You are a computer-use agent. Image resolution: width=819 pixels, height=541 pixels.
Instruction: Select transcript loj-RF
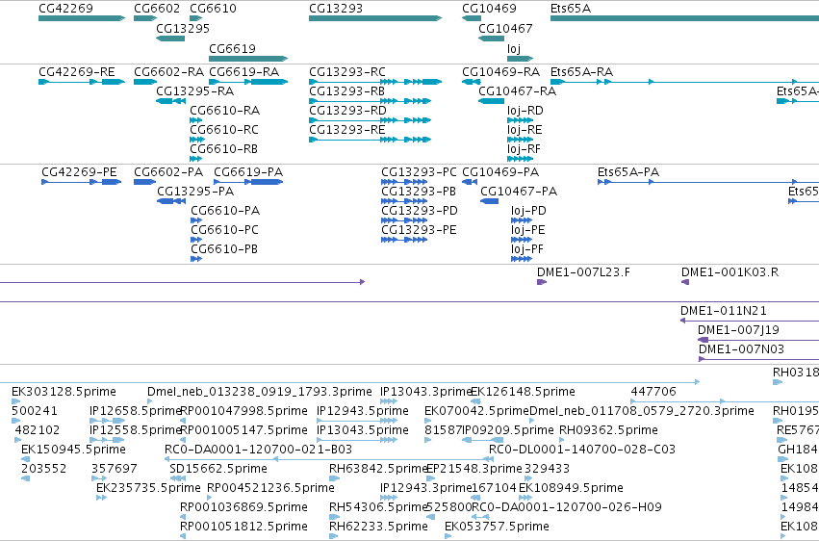coord(525,149)
